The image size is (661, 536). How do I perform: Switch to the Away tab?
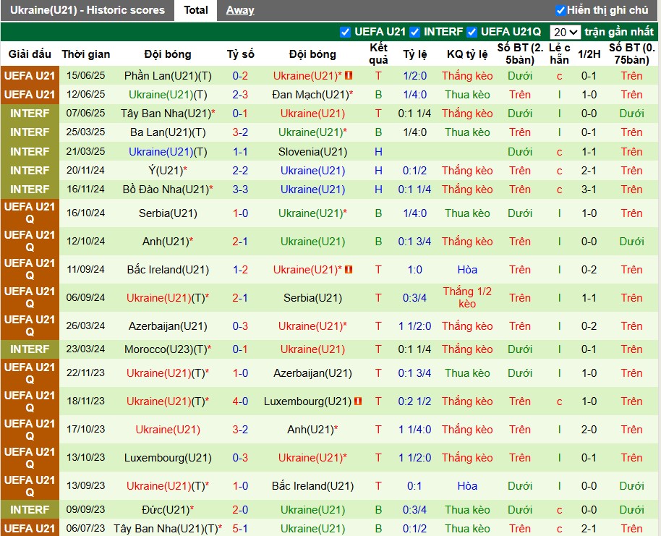pos(240,10)
